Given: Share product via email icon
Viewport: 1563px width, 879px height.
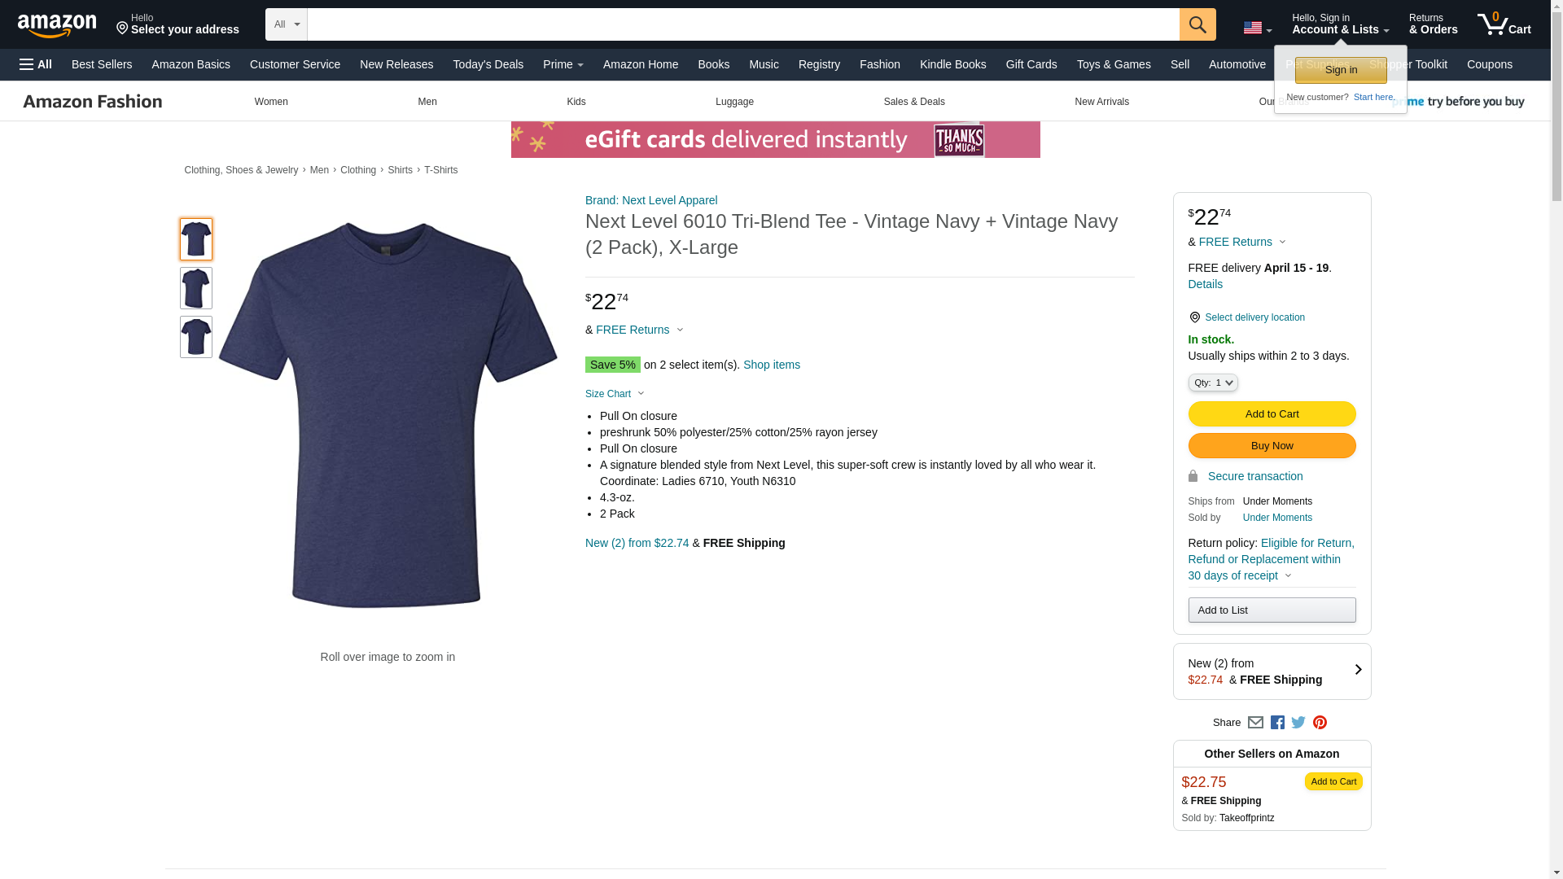Looking at the screenshot, I should 1255,723.
